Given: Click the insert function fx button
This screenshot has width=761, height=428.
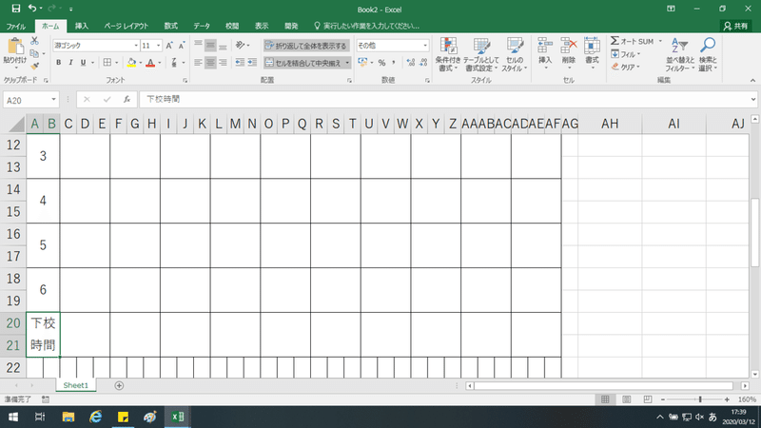Looking at the screenshot, I should 127,100.
